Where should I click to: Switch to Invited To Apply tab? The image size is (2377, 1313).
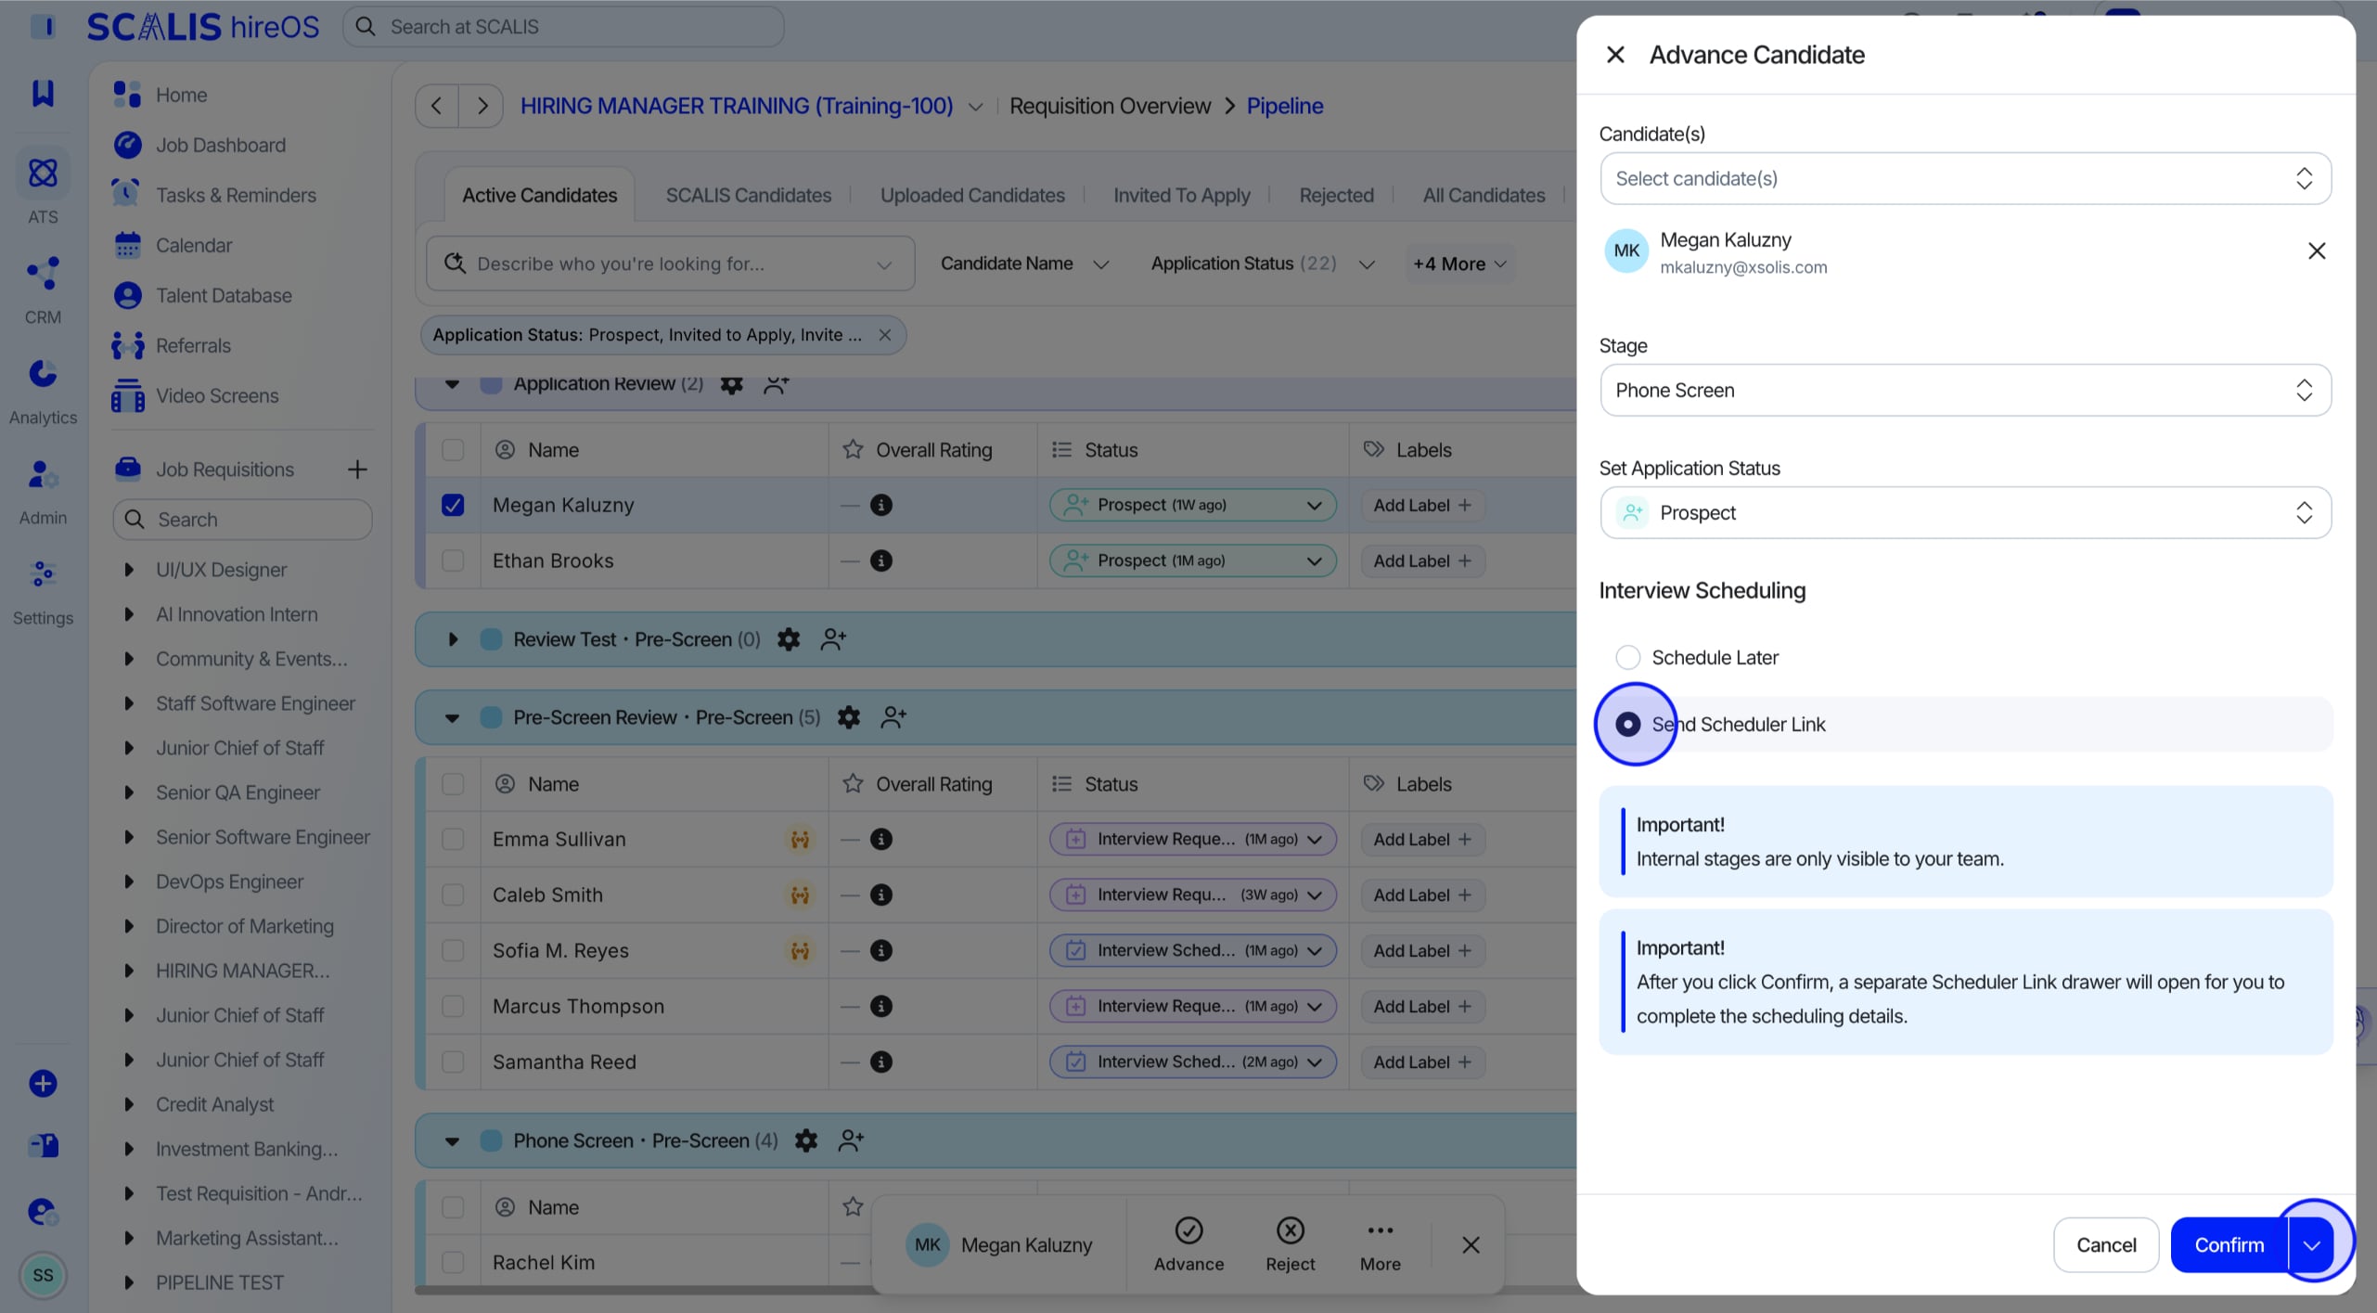coord(1181,196)
